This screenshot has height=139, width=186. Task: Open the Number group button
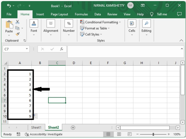point(69,28)
